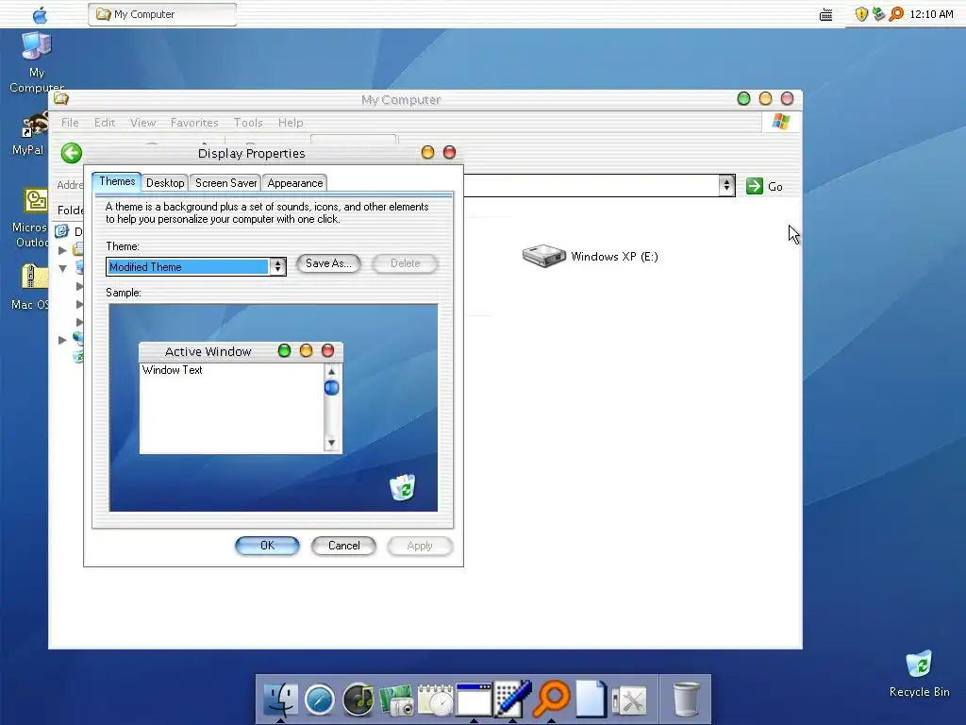This screenshot has width=966, height=725.
Task: Open iPhoto camera icon in dock
Action: pyautogui.click(x=397, y=700)
